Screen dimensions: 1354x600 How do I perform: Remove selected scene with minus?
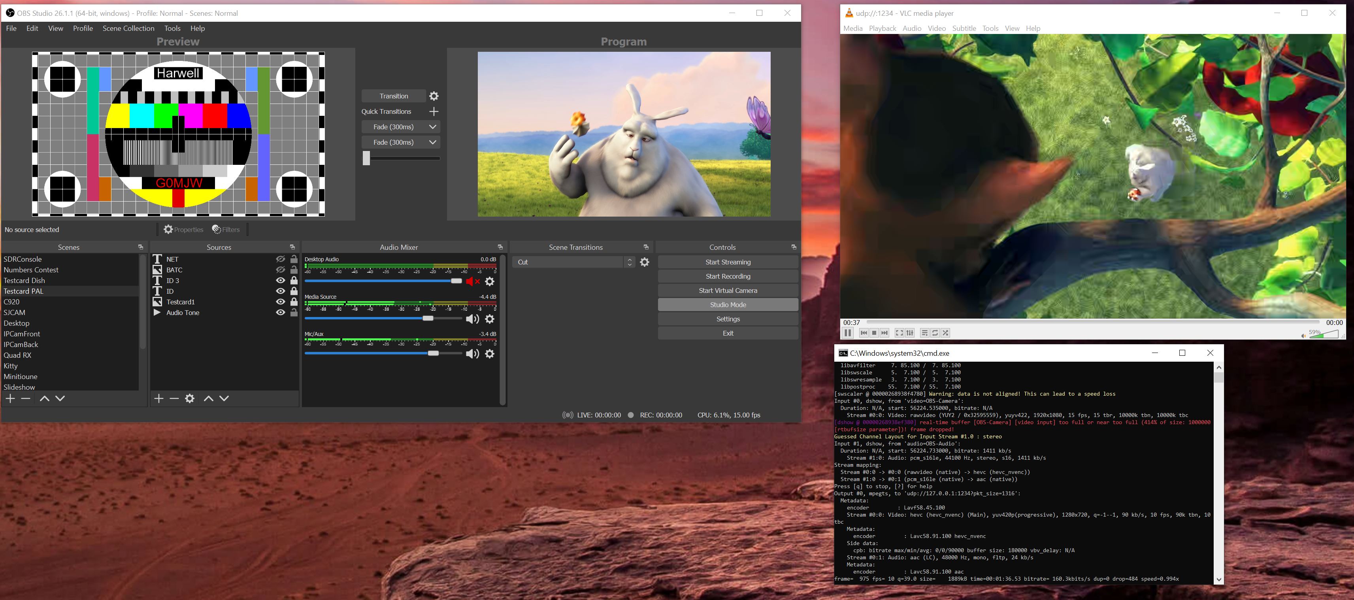[x=25, y=398]
